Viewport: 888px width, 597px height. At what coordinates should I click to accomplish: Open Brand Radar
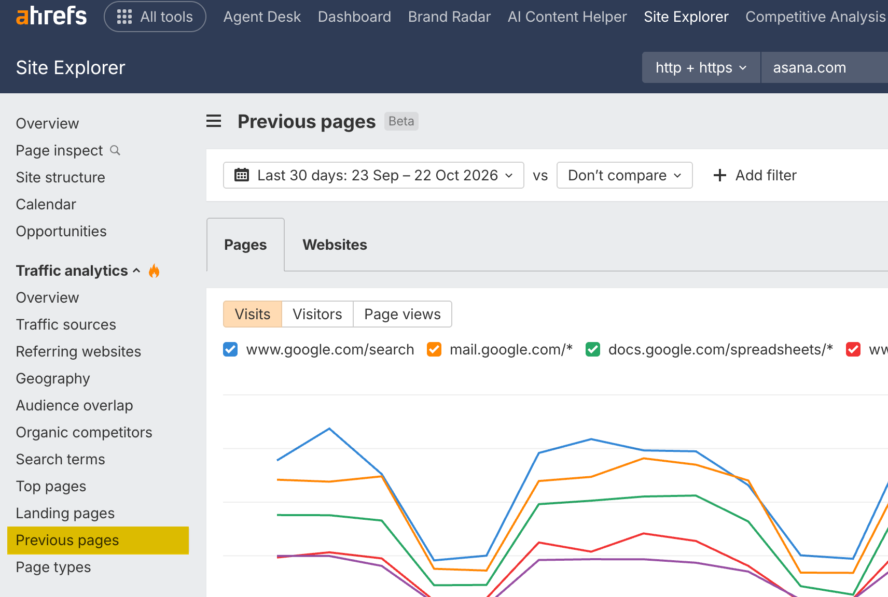tap(449, 17)
